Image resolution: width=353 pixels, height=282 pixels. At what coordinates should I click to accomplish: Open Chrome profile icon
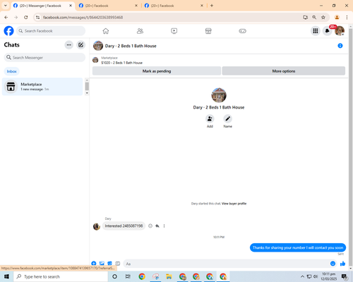point(337,17)
